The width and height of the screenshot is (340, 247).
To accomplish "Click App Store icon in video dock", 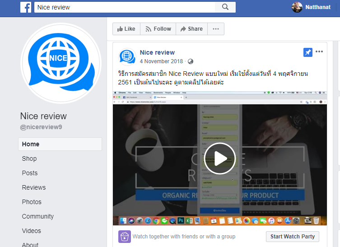I will [288, 221].
